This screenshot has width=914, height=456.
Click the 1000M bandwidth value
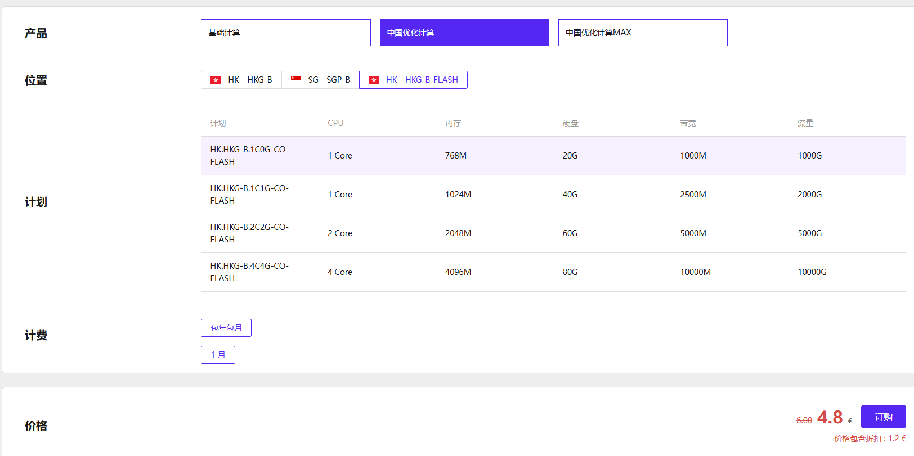[693, 156]
